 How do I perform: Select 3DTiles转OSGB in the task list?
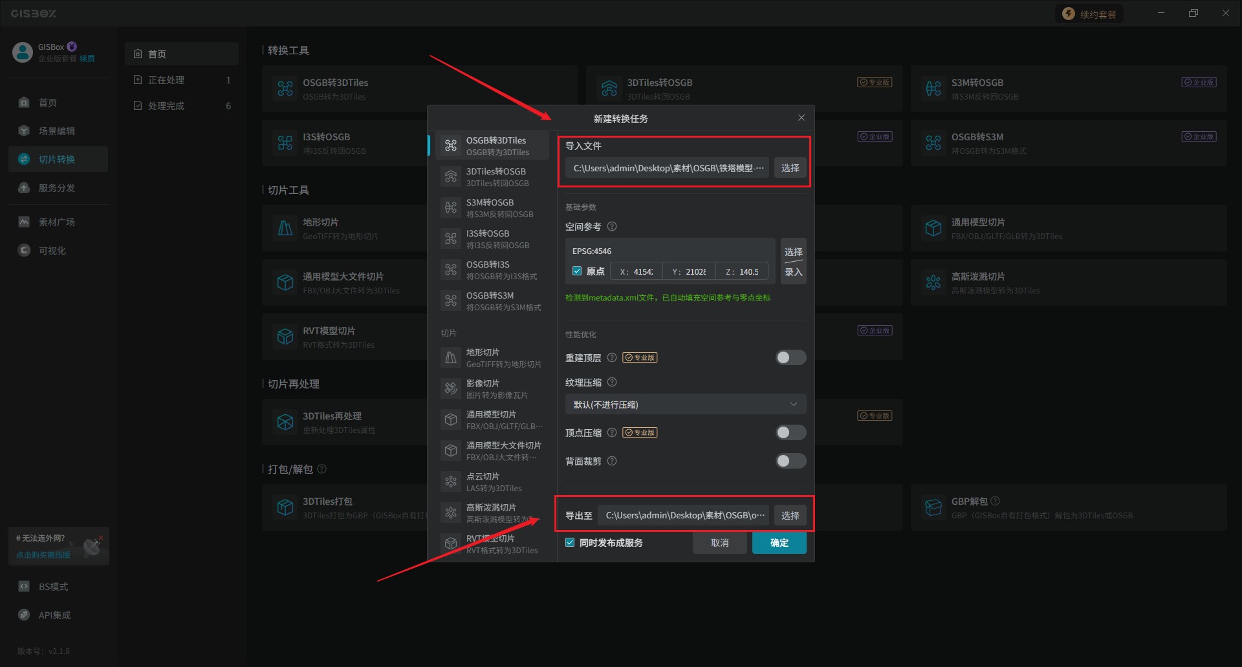pyautogui.click(x=496, y=176)
